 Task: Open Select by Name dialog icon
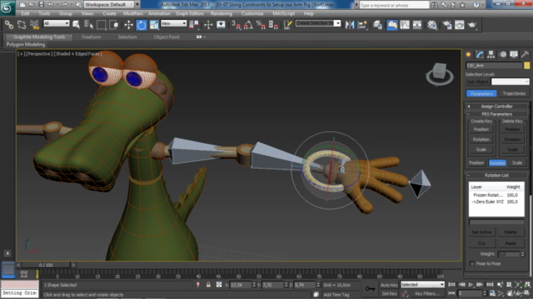point(89,25)
